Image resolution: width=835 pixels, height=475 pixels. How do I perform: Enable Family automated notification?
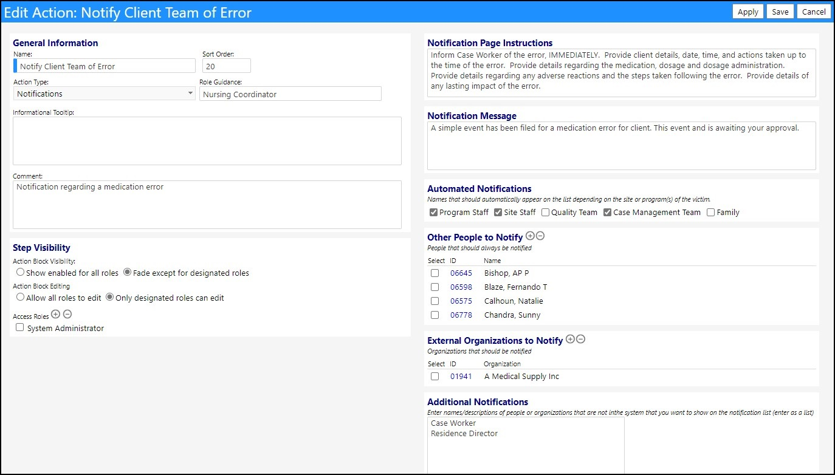[710, 213]
